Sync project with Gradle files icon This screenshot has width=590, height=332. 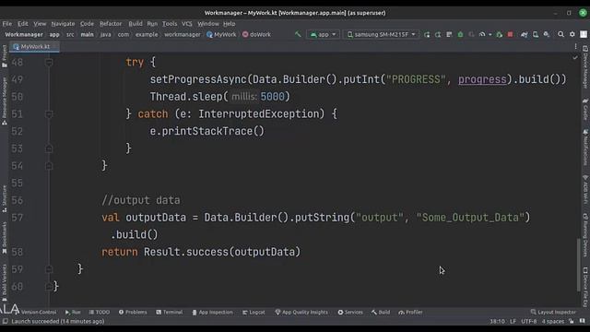(x=525, y=34)
